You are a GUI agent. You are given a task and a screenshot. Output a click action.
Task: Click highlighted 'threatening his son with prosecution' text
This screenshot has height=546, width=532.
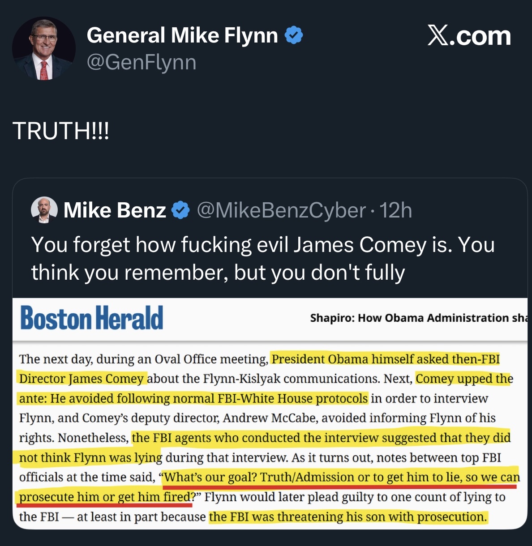coord(348,517)
